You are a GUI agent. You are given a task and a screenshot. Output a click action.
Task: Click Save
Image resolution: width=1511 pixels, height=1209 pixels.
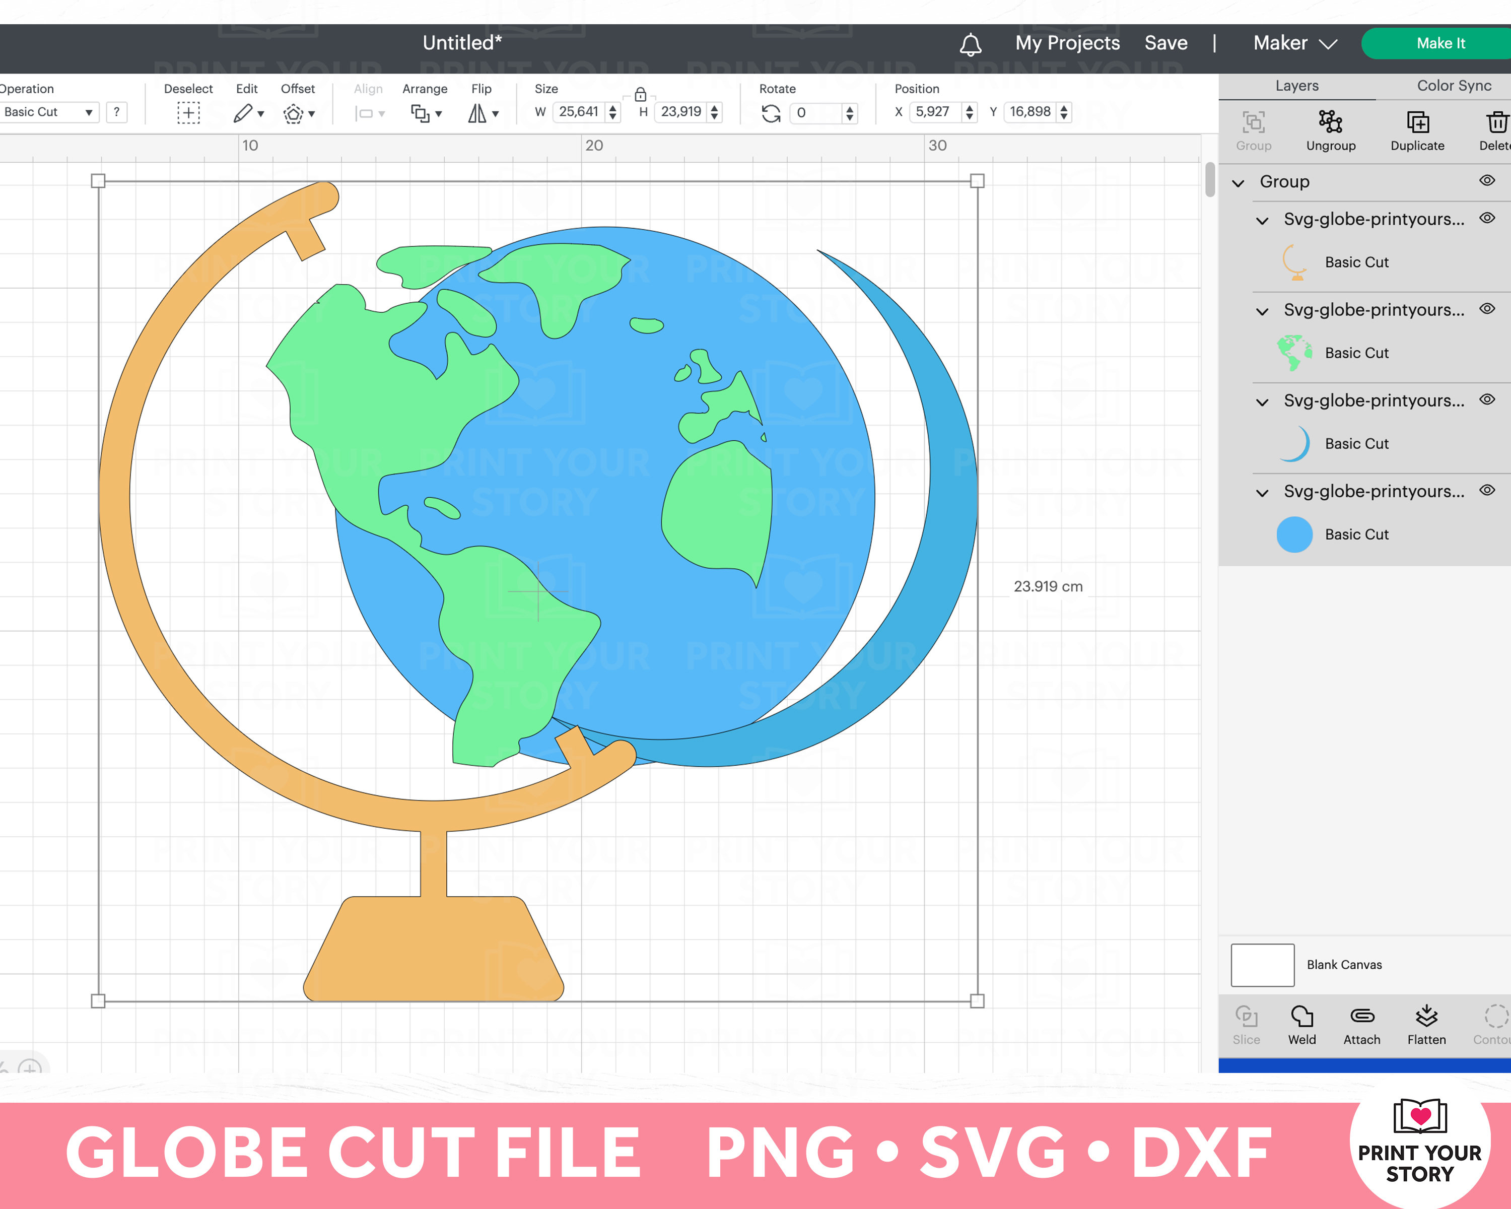click(x=1165, y=43)
